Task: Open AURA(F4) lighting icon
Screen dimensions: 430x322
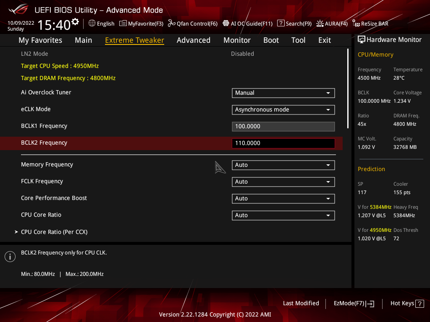Action: [320, 23]
